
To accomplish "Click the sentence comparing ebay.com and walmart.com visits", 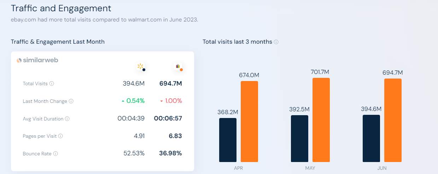I will (x=105, y=20).
